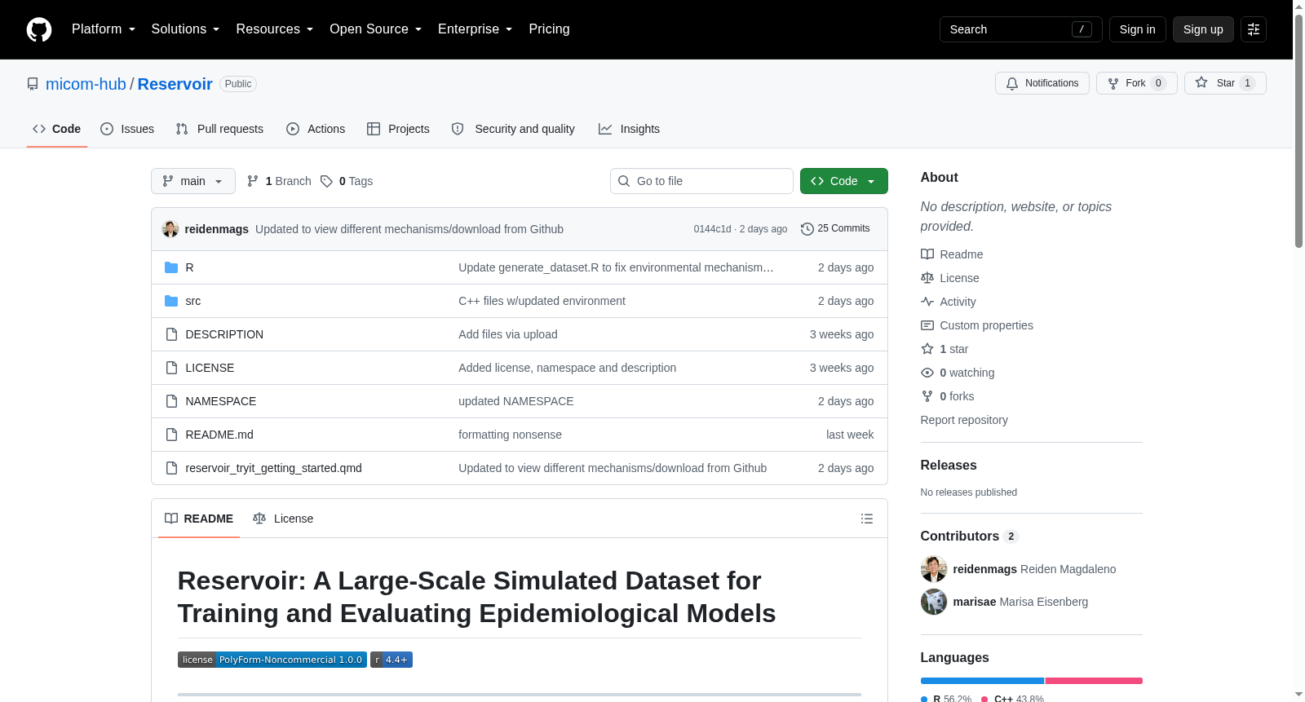The height and width of the screenshot is (702, 1305).
Task: Click the README.md file icon
Action: [x=171, y=435]
